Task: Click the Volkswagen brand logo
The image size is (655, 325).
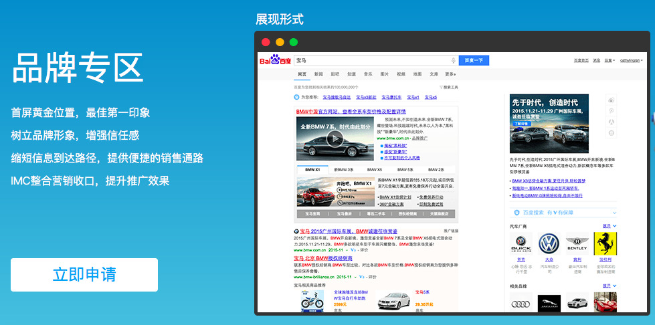Action: point(549,243)
